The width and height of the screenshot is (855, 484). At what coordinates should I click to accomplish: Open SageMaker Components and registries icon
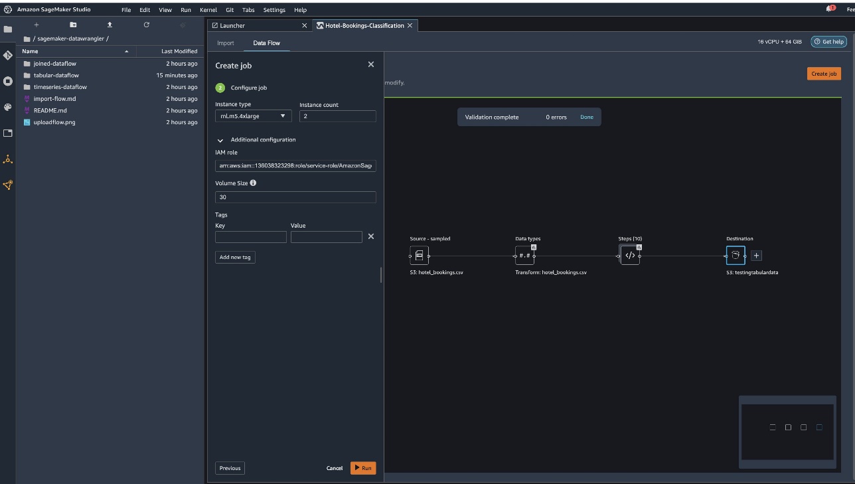pos(8,159)
